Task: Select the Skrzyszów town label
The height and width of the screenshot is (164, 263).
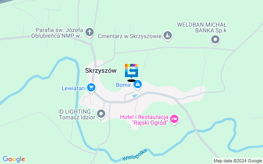Action: (x=101, y=71)
